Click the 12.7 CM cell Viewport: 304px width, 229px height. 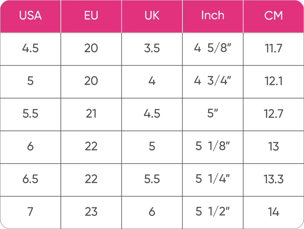(x=273, y=114)
